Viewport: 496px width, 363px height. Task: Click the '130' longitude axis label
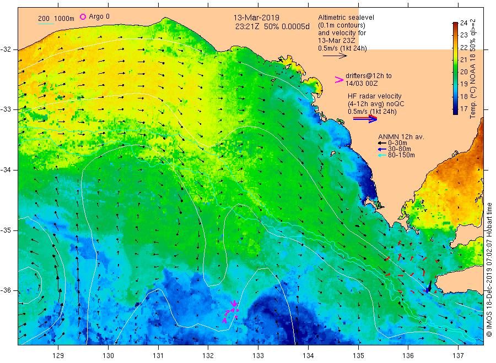[x=108, y=356]
